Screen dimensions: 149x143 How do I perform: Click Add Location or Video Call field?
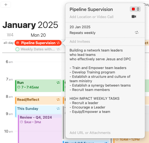point(92,17)
